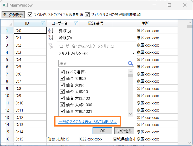Click キャンセル in the filter popup
The height and width of the screenshot is (146, 193).
click(124, 131)
